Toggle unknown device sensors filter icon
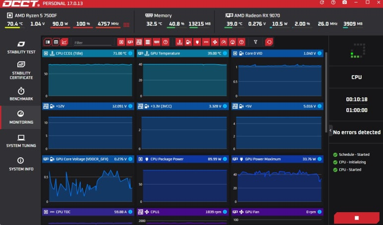This screenshot has height=225, width=383. pyautogui.click(x=165, y=42)
